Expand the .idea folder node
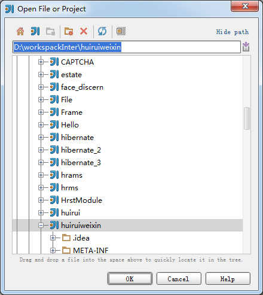Viewport: 263px width, 295px height. (53, 238)
